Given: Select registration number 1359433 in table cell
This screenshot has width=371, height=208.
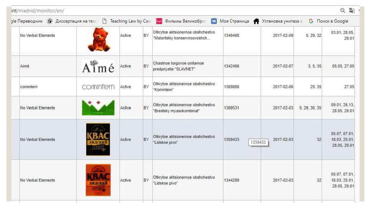Looking at the screenshot, I should tap(232, 140).
